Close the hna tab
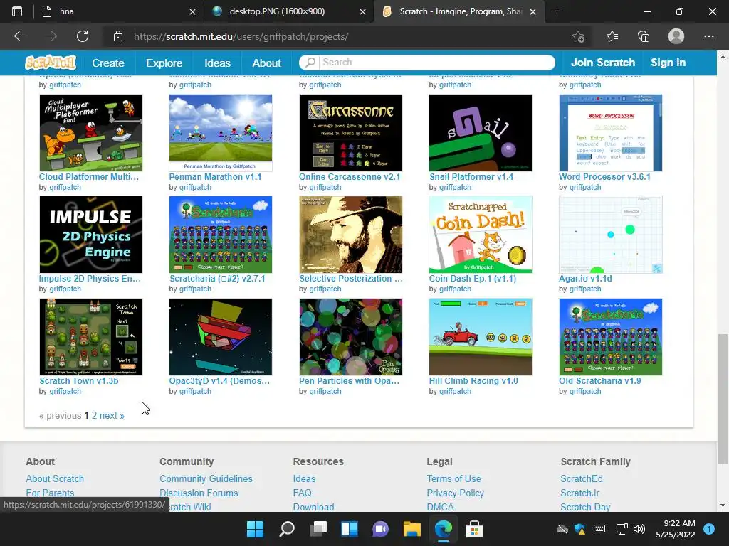The height and width of the screenshot is (546, 729). (x=192, y=11)
